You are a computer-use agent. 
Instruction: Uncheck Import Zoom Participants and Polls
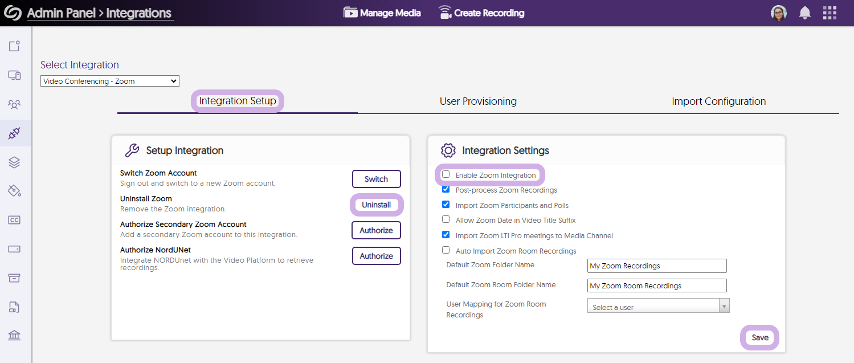[x=446, y=205]
